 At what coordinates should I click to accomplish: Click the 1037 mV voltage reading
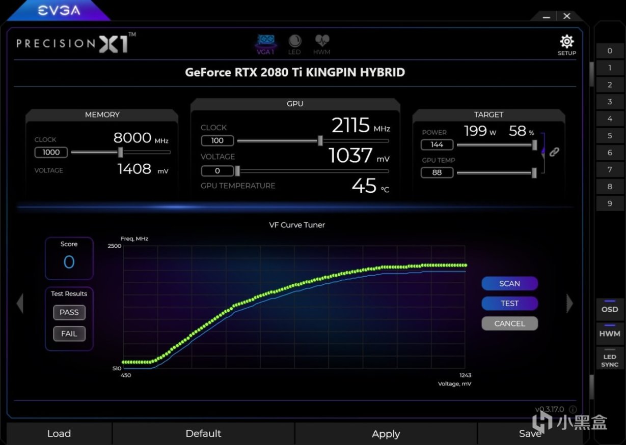click(x=359, y=156)
